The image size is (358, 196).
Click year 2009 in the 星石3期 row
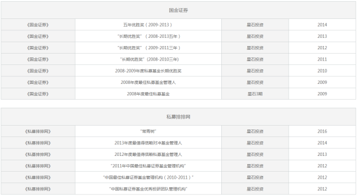[322, 94]
